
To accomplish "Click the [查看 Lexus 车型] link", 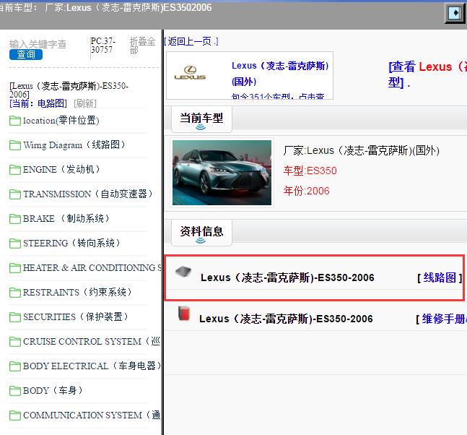I will pyautogui.click(x=427, y=74).
